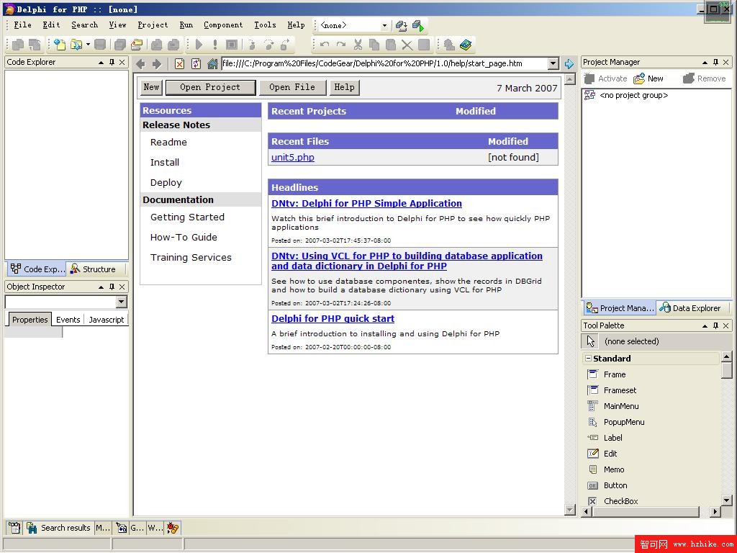Select the <no project group> tree item
The height and width of the screenshot is (553, 737).
pyautogui.click(x=627, y=95)
